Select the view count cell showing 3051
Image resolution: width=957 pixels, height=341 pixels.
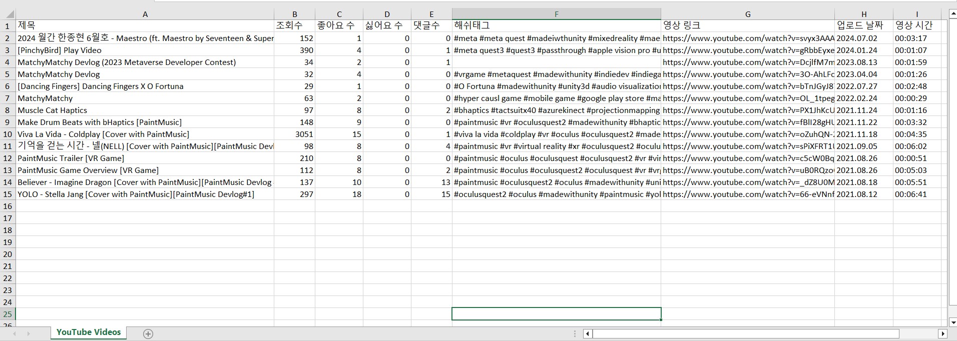coord(294,134)
